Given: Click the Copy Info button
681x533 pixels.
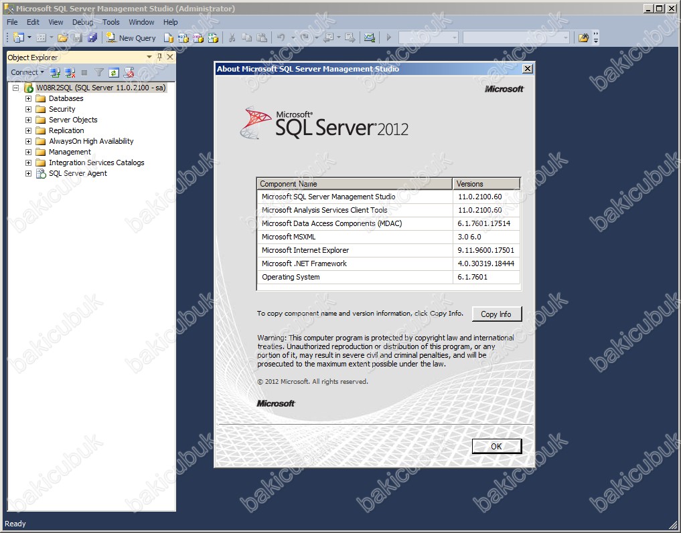Looking at the screenshot, I should [x=496, y=314].
